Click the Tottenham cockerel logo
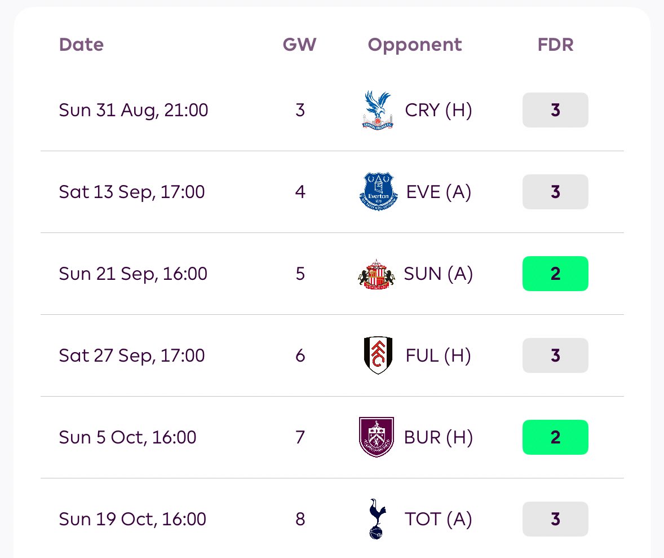 coord(377,519)
